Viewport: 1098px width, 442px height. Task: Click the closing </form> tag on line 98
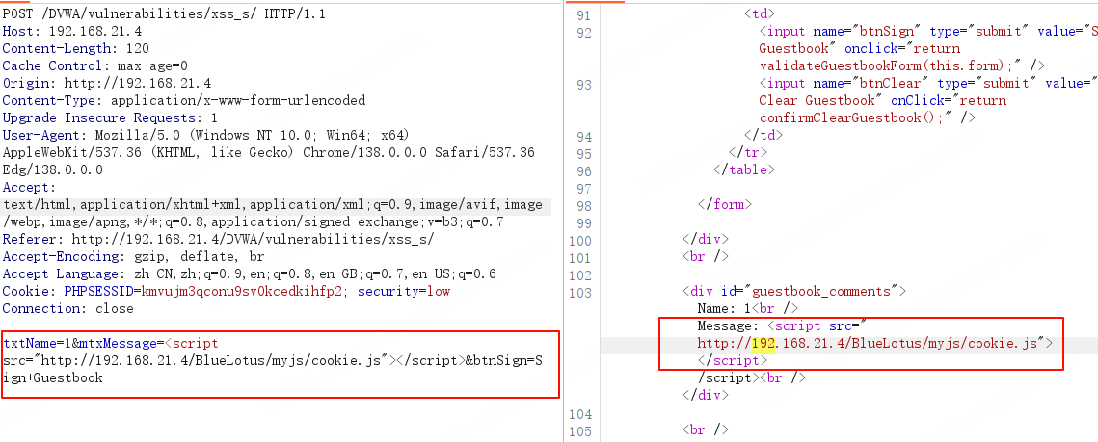click(x=725, y=205)
